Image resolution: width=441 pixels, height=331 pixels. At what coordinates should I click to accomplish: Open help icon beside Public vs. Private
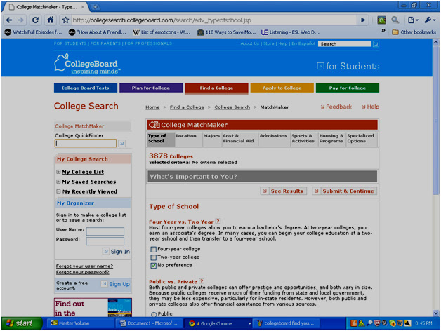point(202,281)
